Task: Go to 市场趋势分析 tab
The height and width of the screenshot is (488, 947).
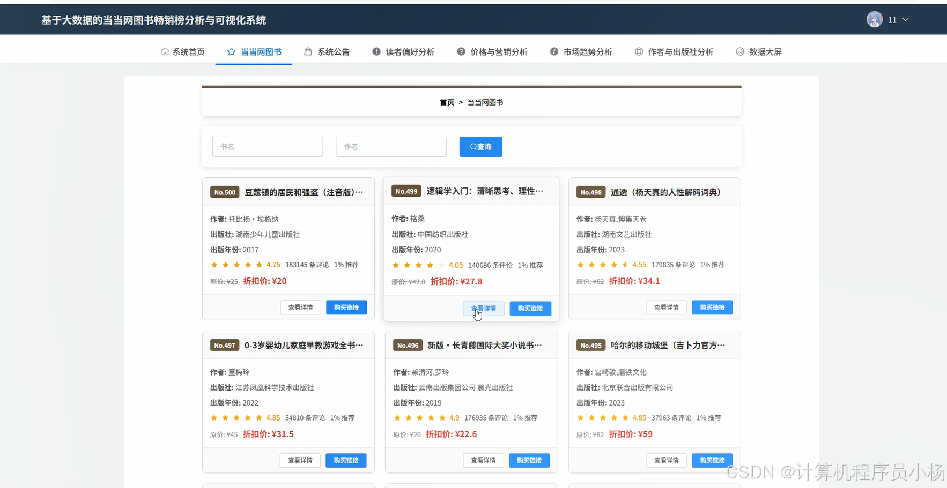Action: 581,51
